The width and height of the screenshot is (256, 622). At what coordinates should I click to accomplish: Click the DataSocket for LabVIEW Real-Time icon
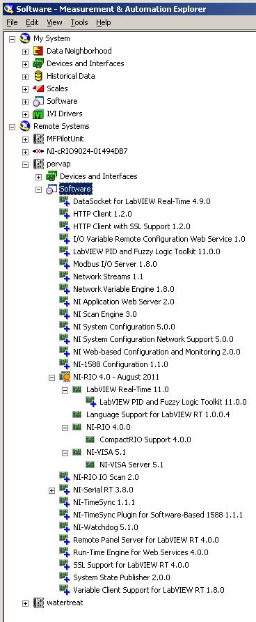(x=65, y=201)
